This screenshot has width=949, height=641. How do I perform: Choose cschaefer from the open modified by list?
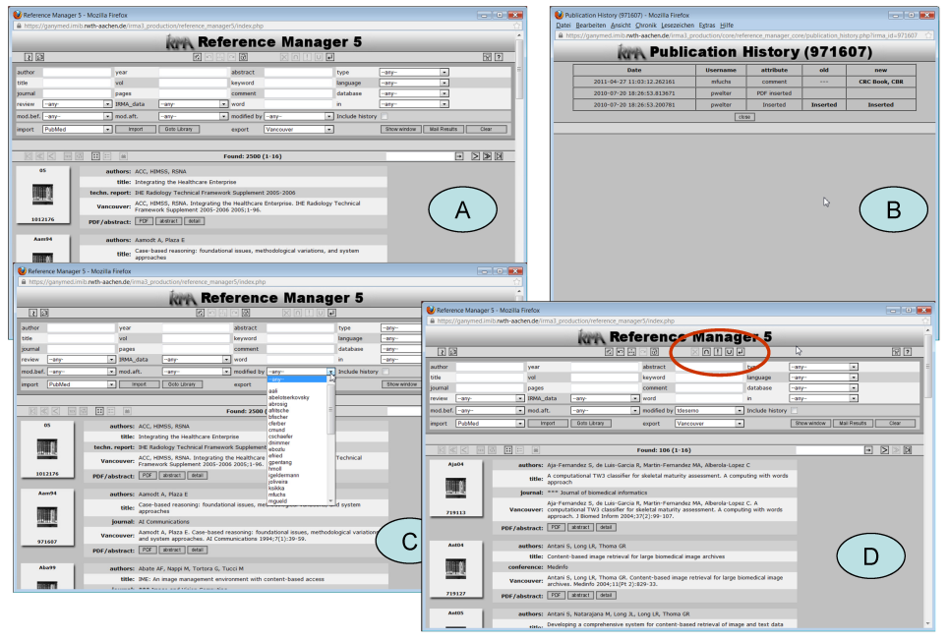(281, 437)
